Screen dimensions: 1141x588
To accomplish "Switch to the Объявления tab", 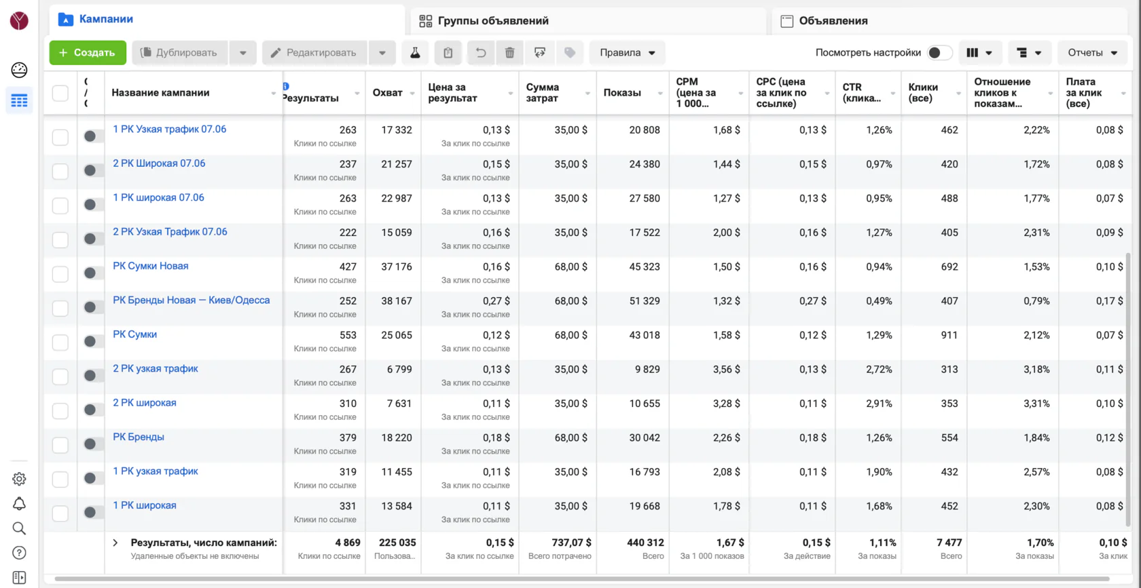I will click(x=949, y=21).
